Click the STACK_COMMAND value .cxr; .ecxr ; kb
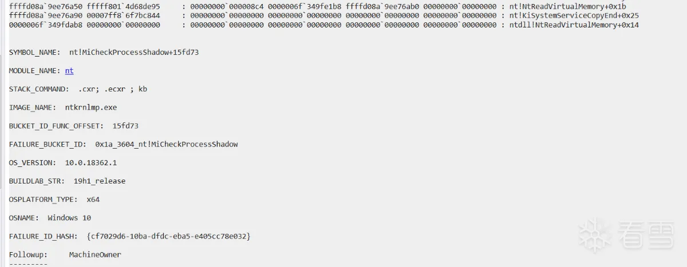The height and width of the screenshot is (267, 687). coord(112,89)
